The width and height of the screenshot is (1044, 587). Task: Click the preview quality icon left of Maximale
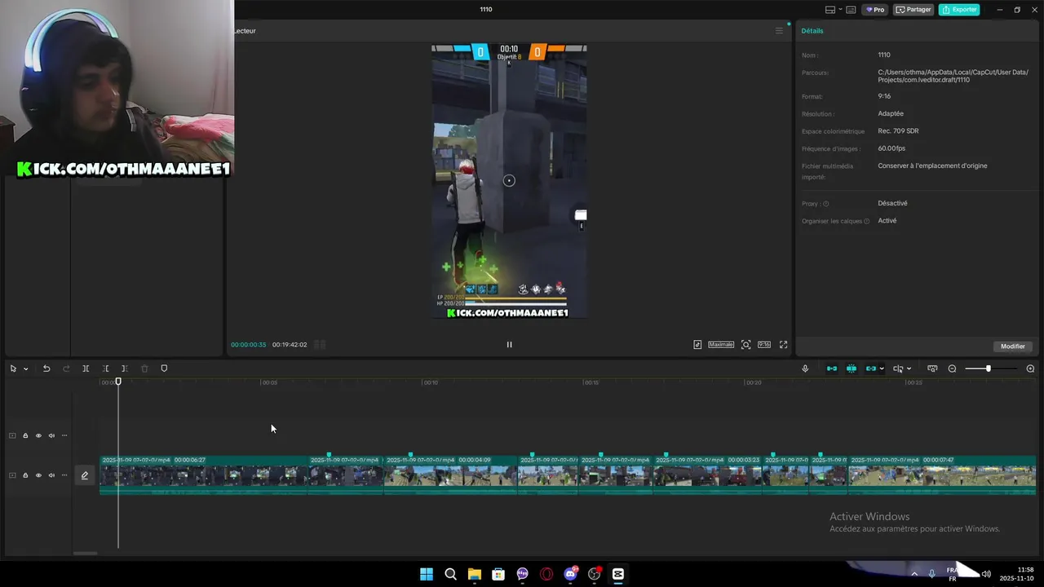click(697, 344)
